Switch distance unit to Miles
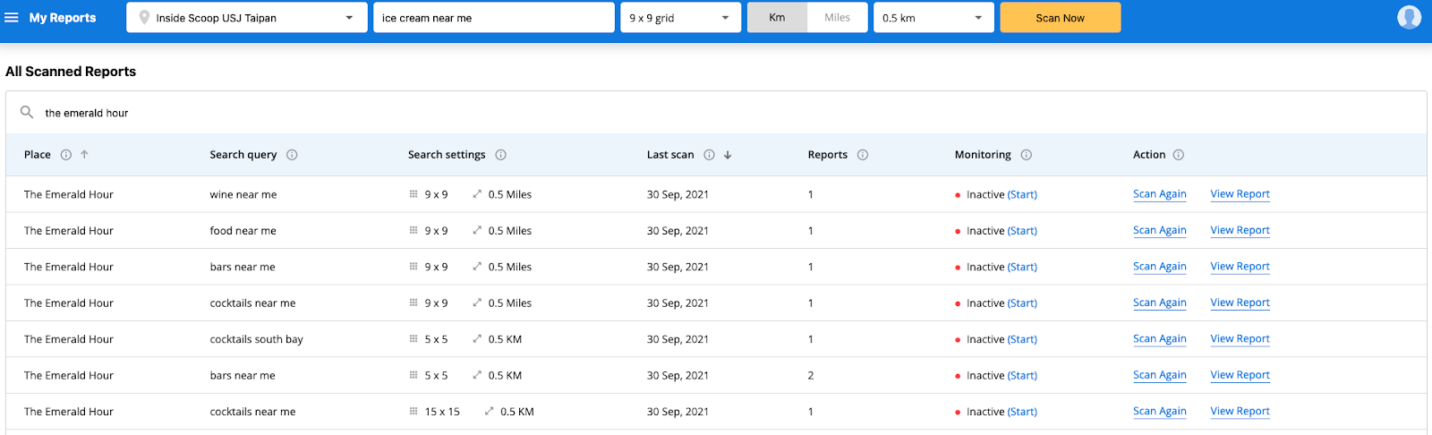This screenshot has height=435, width=1432. (837, 17)
